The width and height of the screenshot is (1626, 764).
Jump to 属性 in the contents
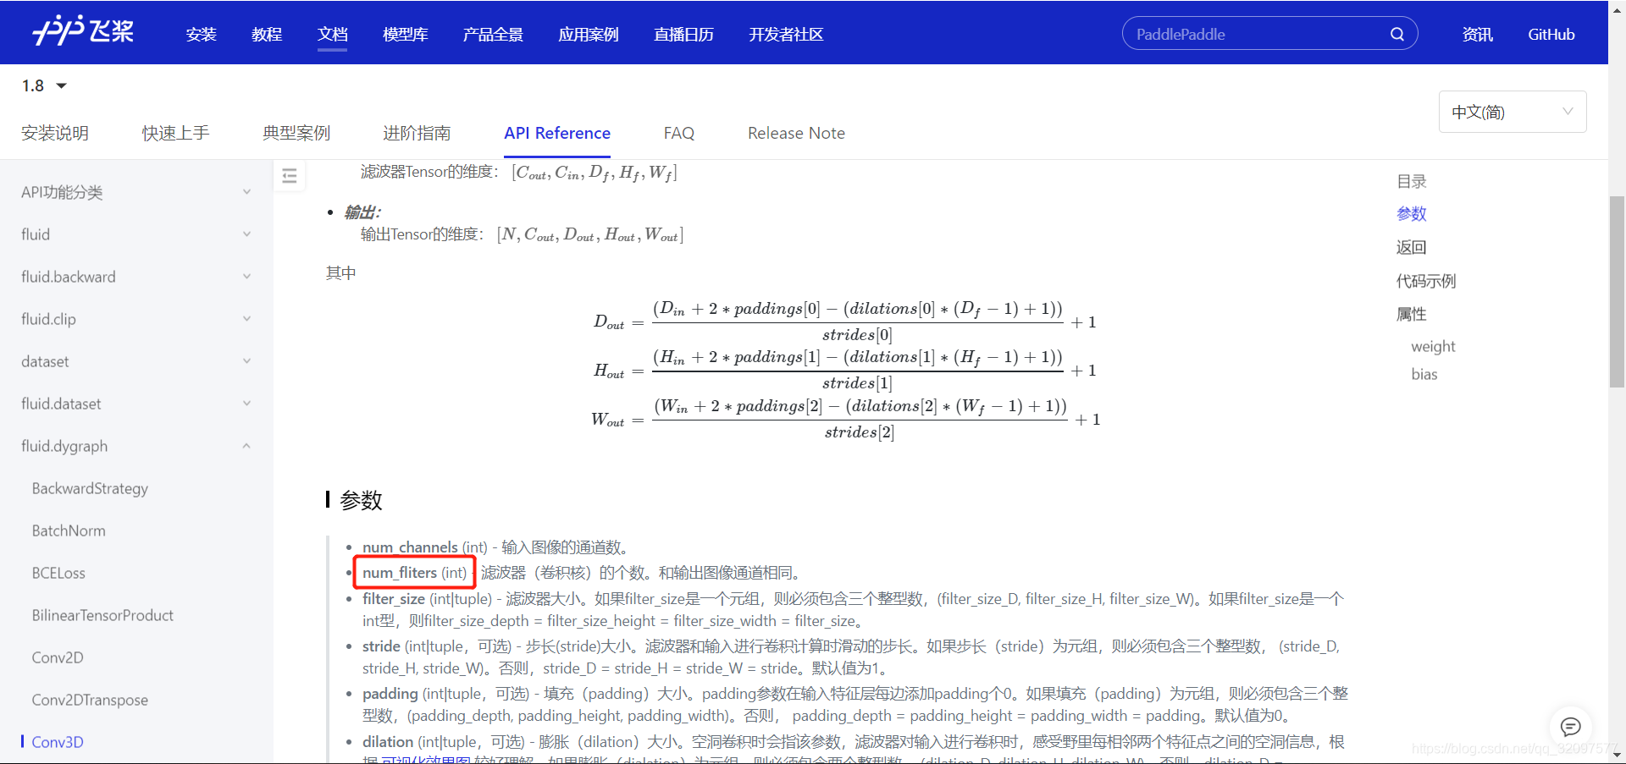coord(1412,314)
